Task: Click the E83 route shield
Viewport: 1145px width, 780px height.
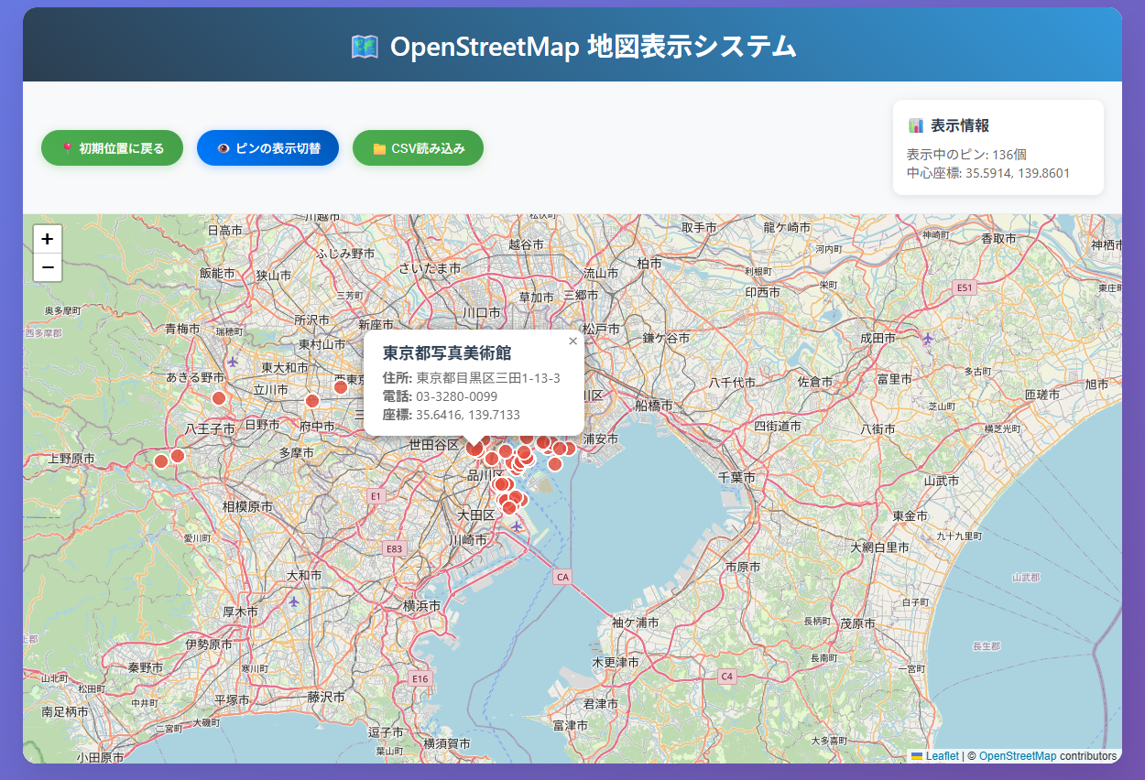Action: tap(394, 549)
